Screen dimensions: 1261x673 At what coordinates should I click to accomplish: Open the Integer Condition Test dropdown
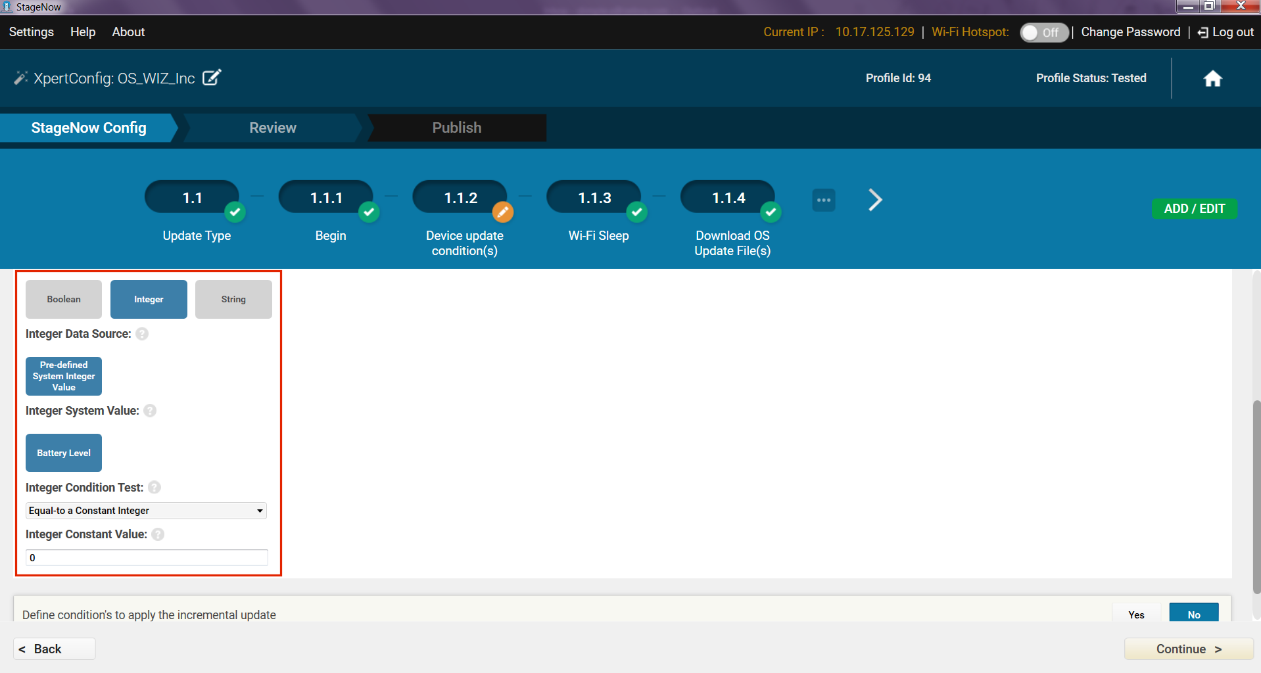(146, 511)
